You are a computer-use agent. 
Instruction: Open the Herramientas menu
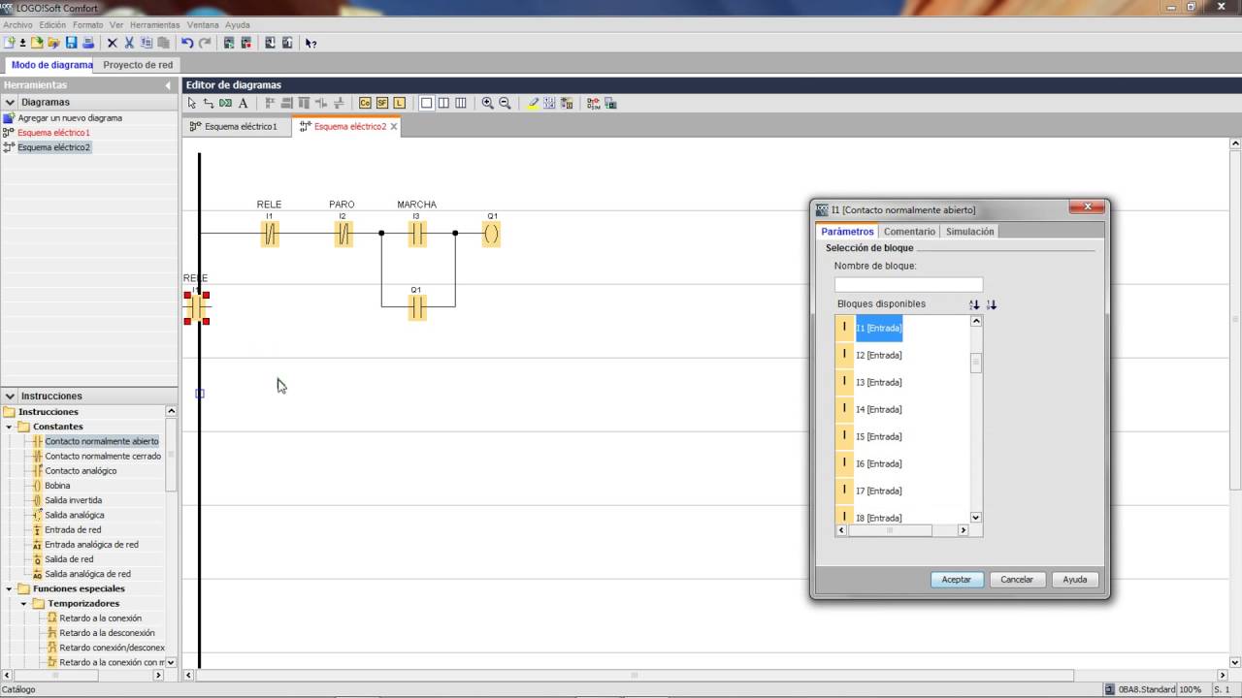pyautogui.click(x=154, y=25)
